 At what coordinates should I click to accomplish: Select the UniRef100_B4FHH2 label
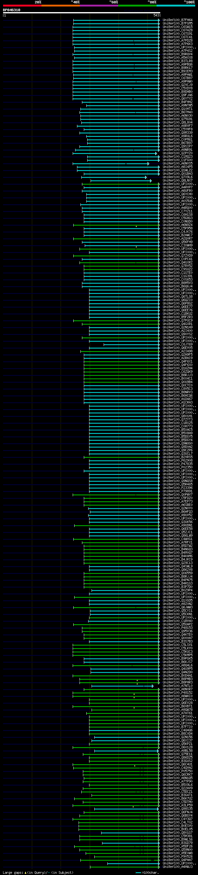pyautogui.click(x=178, y=102)
